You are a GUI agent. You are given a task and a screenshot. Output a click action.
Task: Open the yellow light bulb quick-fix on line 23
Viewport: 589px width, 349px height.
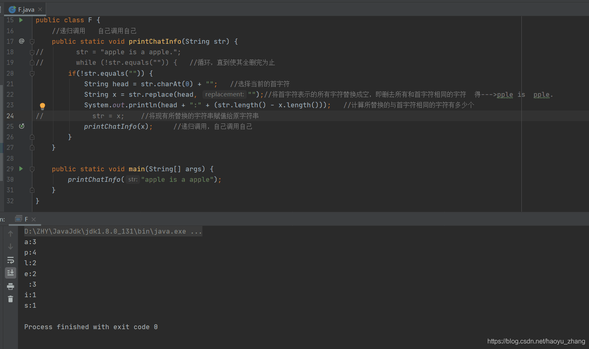point(42,106)
